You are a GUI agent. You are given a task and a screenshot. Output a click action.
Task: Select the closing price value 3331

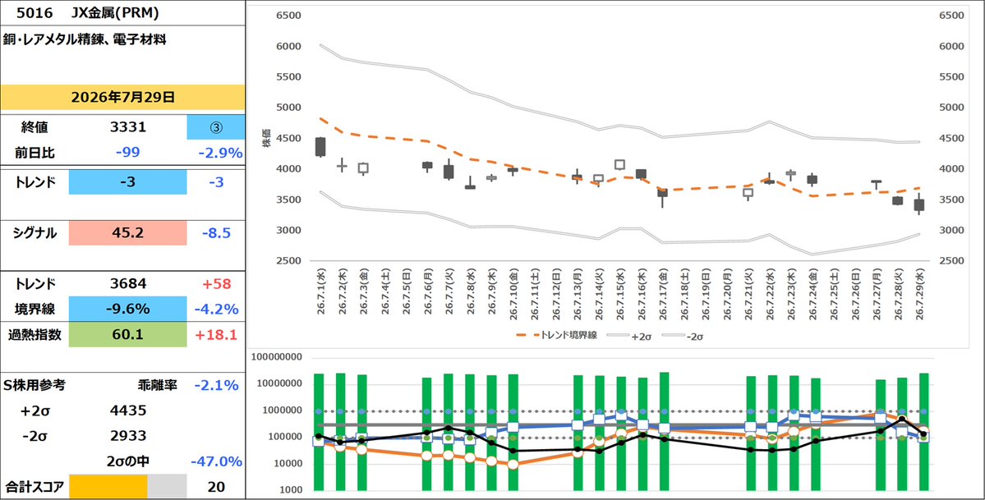127,127
